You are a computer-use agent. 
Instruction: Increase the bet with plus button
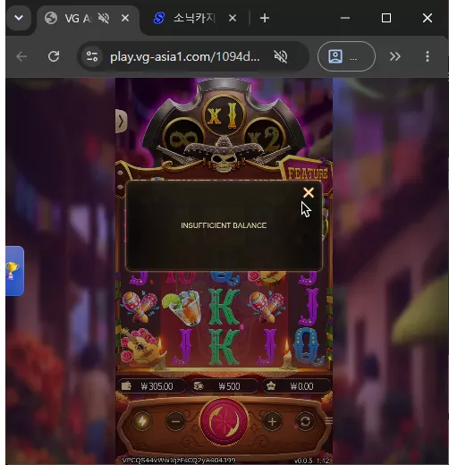272,421
